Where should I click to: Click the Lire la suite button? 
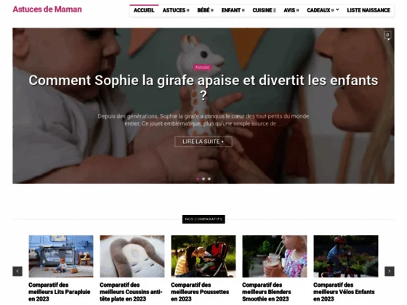[x=203, y=142]
